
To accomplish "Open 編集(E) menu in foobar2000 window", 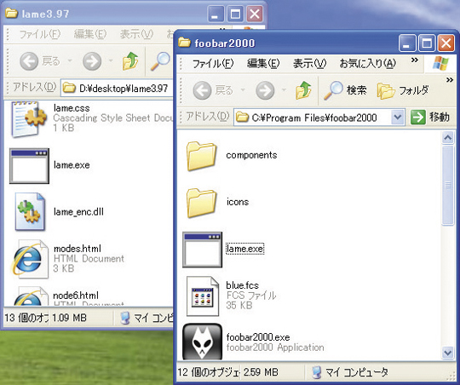I will pyautogui.click(x=263, y=63).
